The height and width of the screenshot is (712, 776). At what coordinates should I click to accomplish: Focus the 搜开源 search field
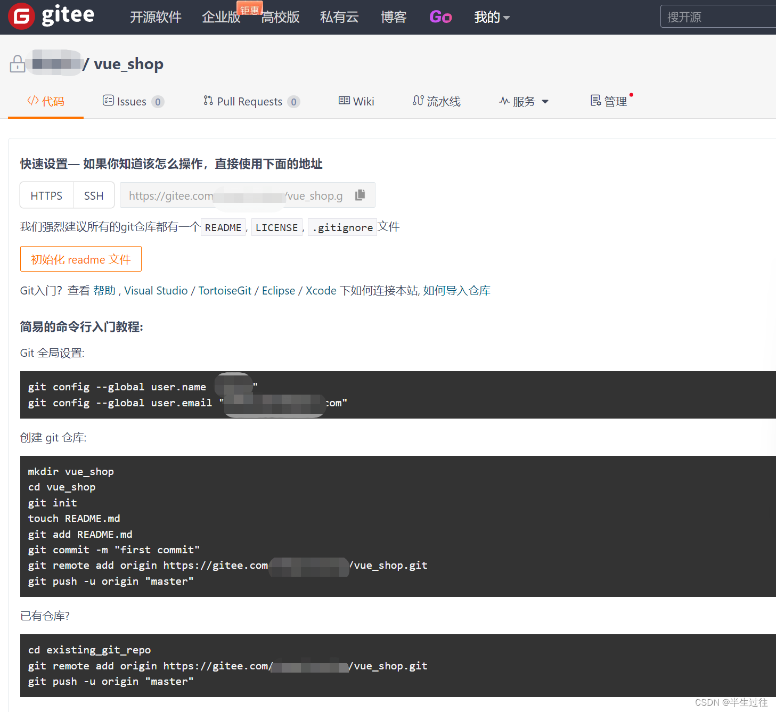click(x=718, y=17)
